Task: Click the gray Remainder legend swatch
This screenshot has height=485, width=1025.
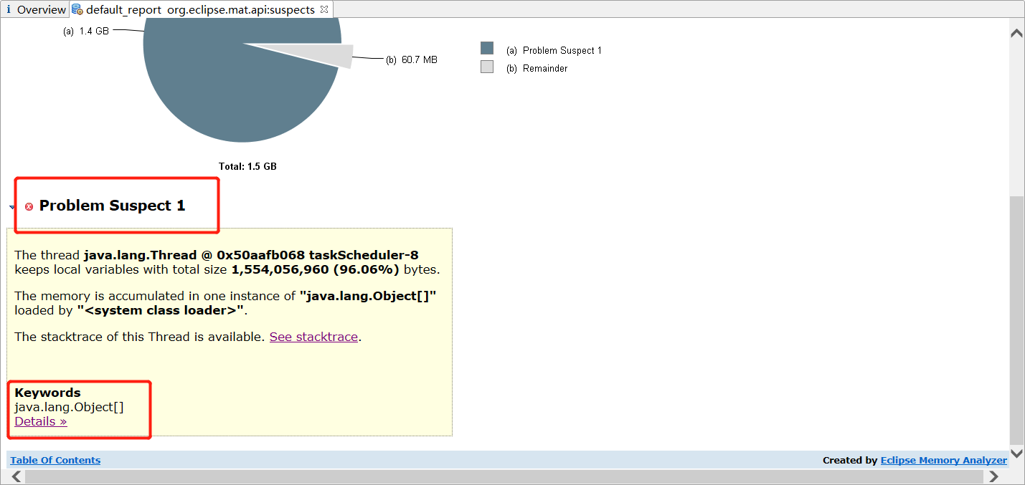Action: [487, 67]
